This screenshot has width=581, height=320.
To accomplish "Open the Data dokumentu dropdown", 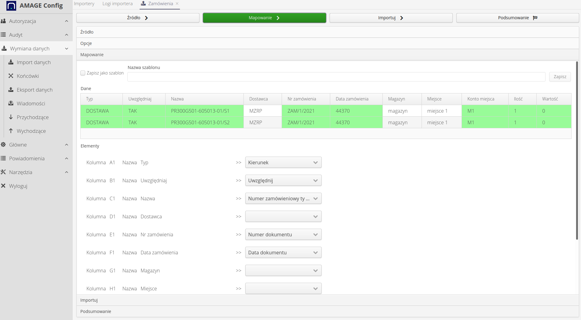I will point(283,253).
